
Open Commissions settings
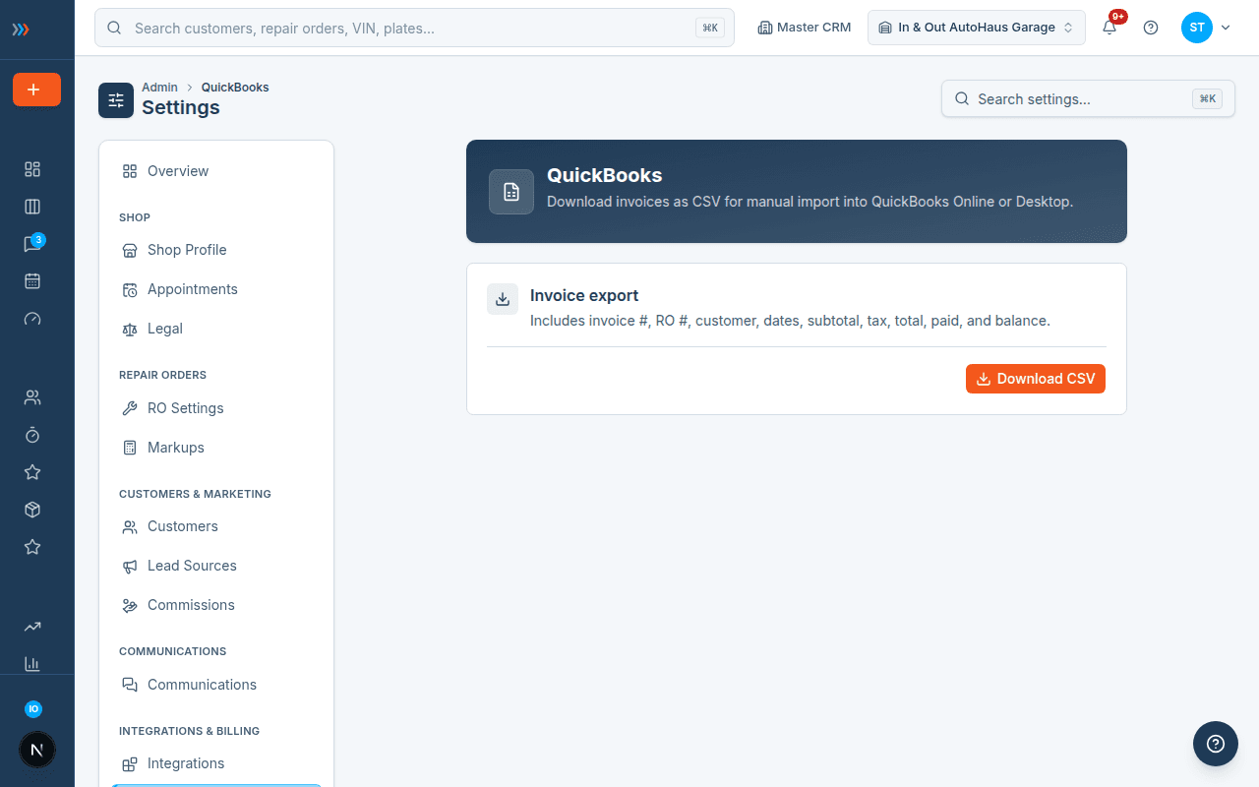click(216, 605)
